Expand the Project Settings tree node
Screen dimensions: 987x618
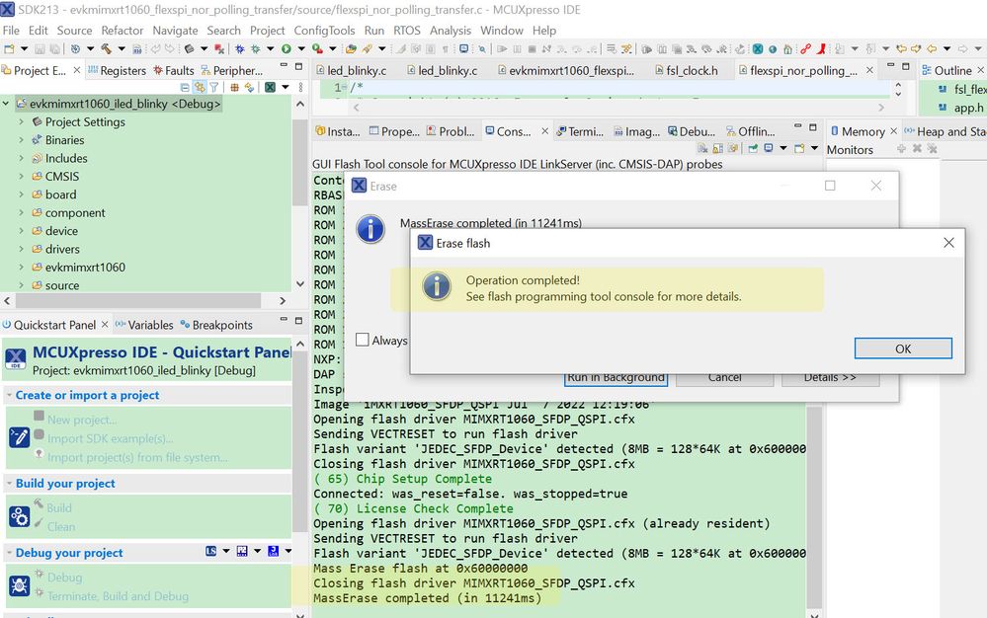tap(21, 121)
